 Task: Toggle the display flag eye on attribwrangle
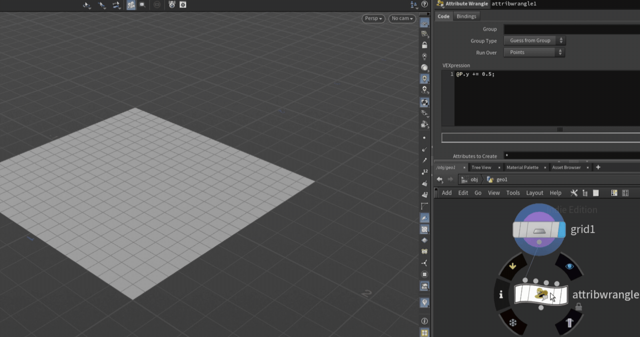point(569,266)
